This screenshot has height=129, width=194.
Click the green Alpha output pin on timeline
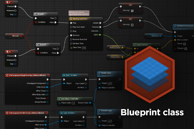(x=100, y=35)
